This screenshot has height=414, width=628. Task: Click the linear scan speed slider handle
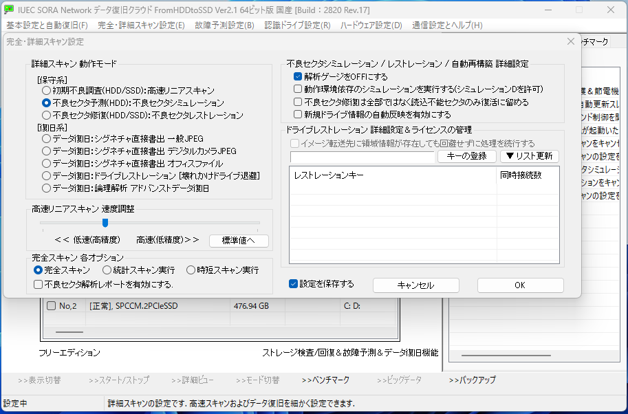click(x=105, y=222)
